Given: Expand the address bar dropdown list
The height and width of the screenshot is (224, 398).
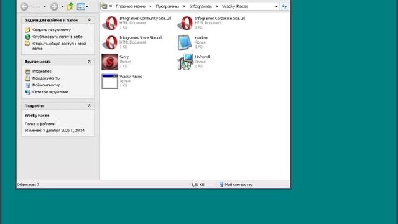Looking at the screenshot, I should [x=276, y=6].
